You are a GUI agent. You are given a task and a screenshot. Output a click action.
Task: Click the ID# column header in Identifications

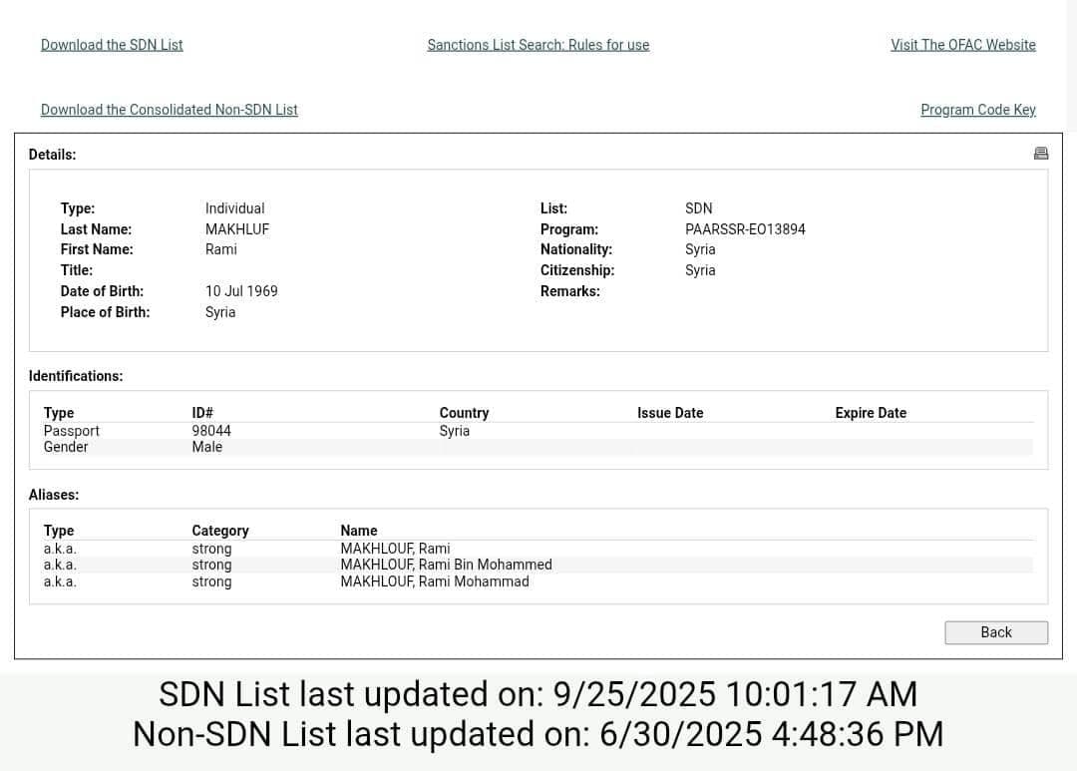(202, 413)
